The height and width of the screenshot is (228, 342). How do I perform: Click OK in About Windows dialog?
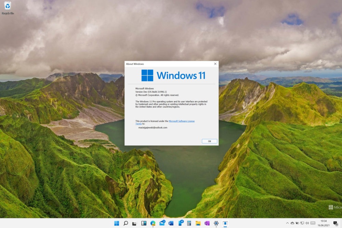209,141
